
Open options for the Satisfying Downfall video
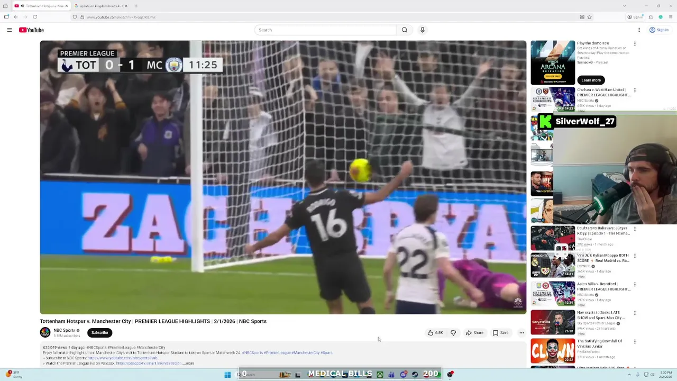coord(635,342)
